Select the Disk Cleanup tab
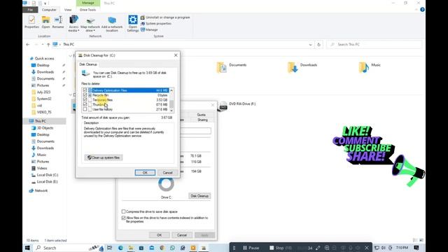 (88, 64)
